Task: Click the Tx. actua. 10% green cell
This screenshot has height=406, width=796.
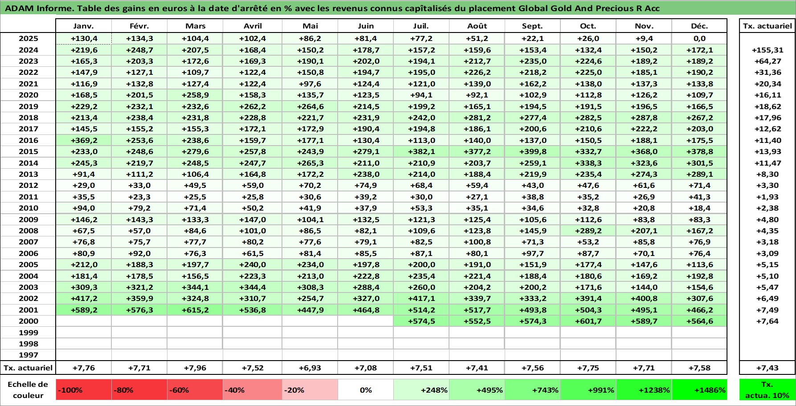Action: [767, 390]
